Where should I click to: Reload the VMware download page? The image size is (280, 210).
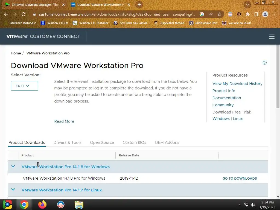point(24,14)
